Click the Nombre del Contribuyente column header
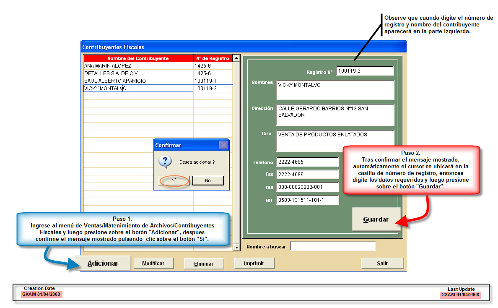The width and height of the screenshot is (498, 308). click(138, 58)
